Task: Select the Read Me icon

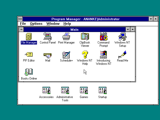Action: tap(122, 54)
